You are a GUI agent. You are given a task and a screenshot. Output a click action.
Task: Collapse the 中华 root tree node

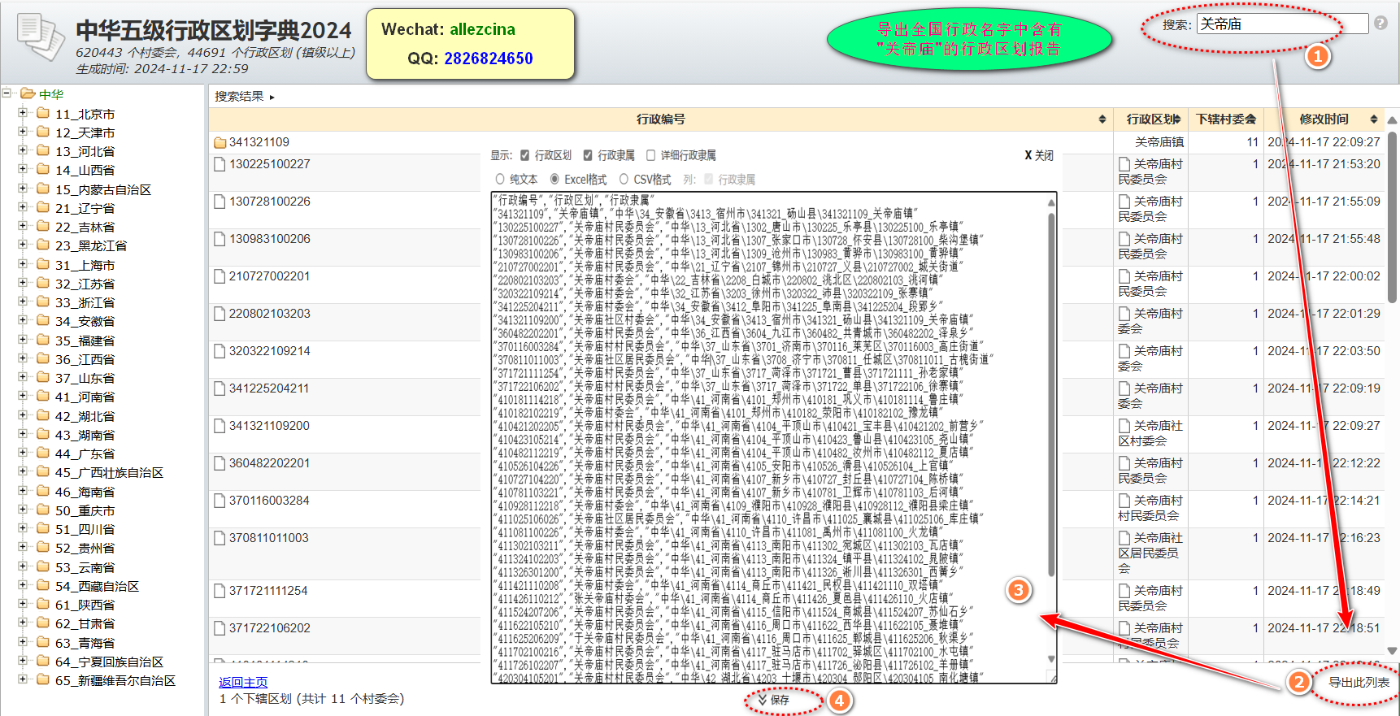(x=7, y=93)
